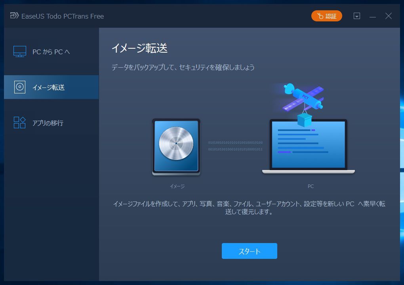The image size is (404, 285).
Task: Select the イメージ転送 sidebar tab
Action: pos(51,87)
